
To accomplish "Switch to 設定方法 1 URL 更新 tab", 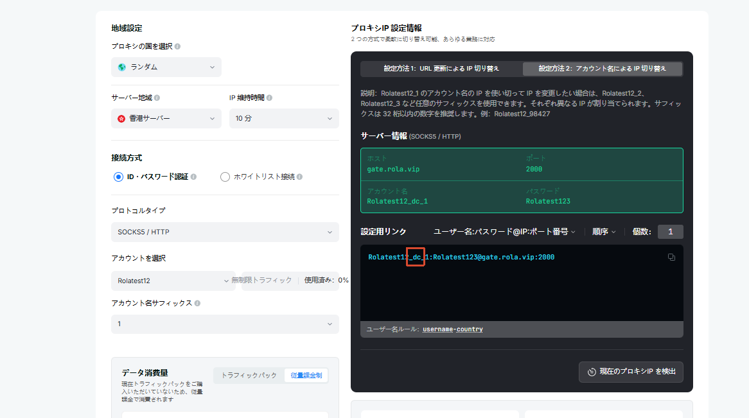I will point(441,68).
